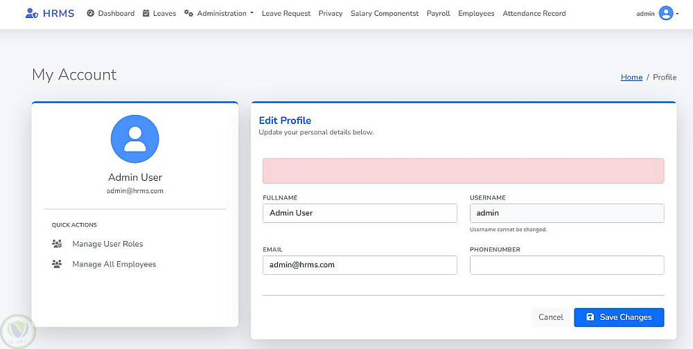This screenshot has height=349, width=693.
Task: Click the Administration gears icon
Action: (188, 13)
